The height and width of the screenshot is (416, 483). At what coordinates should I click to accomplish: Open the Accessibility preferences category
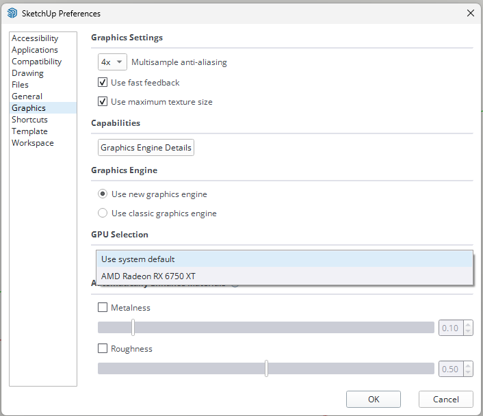[x=35, y=38]
